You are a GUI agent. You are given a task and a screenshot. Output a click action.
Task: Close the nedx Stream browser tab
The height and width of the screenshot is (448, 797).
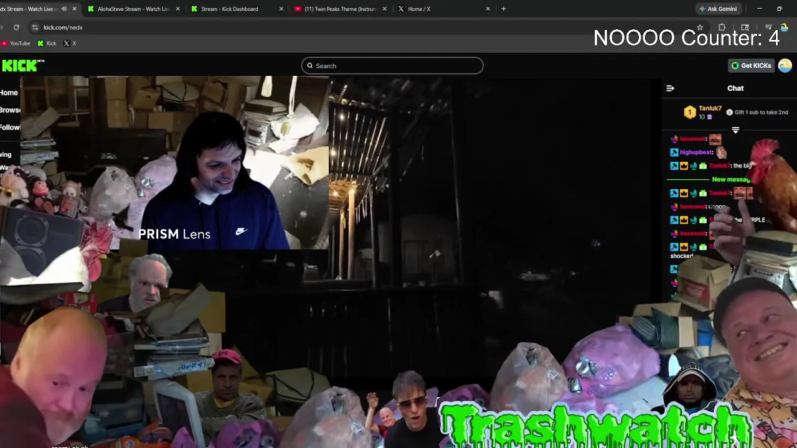(75, 9)
